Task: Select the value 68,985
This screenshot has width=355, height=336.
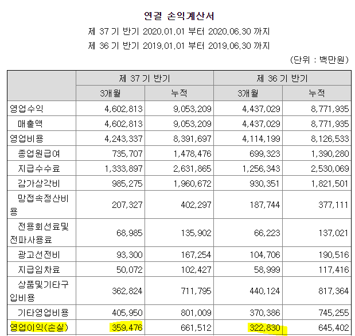Action: point(130,233)
